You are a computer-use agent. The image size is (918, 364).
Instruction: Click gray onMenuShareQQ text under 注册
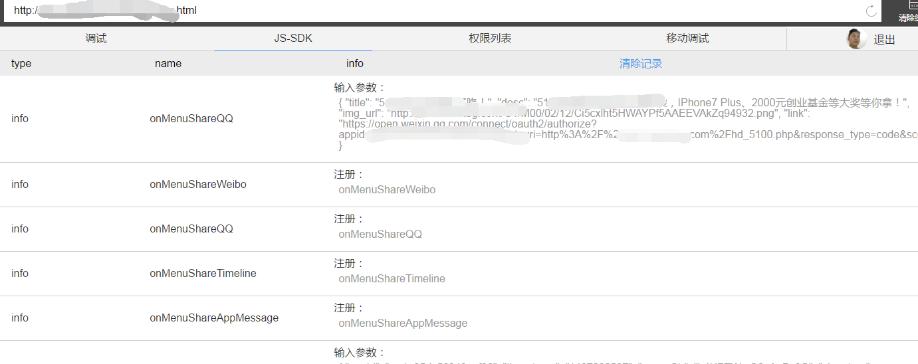380,234
